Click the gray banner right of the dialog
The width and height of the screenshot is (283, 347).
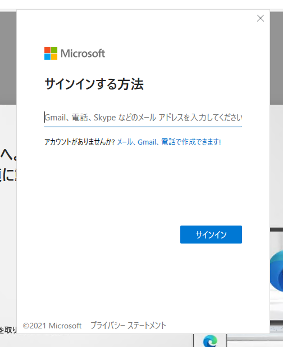pyautogui.click(x=276, y=56)
